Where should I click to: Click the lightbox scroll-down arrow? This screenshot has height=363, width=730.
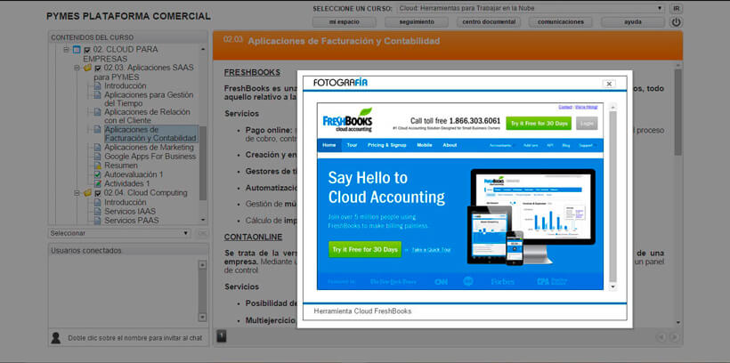[x=612, y=286]
